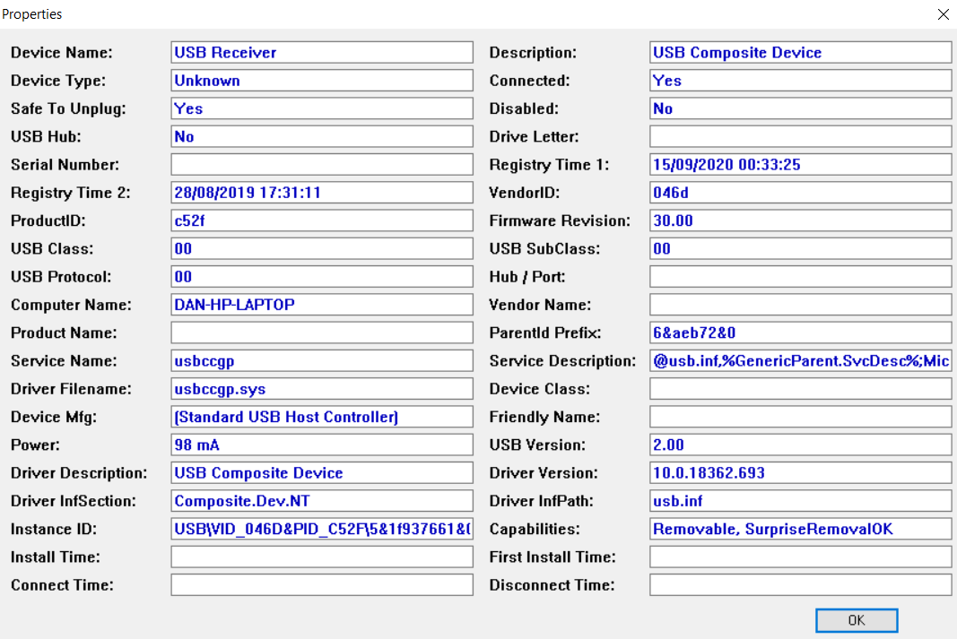Click the USB Class field
This screenshot has height=639, width=957.
click(x=322, y=249)
